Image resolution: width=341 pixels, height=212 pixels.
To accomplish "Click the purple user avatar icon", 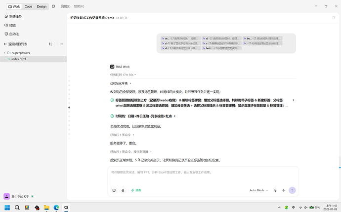I will point(7,196).
